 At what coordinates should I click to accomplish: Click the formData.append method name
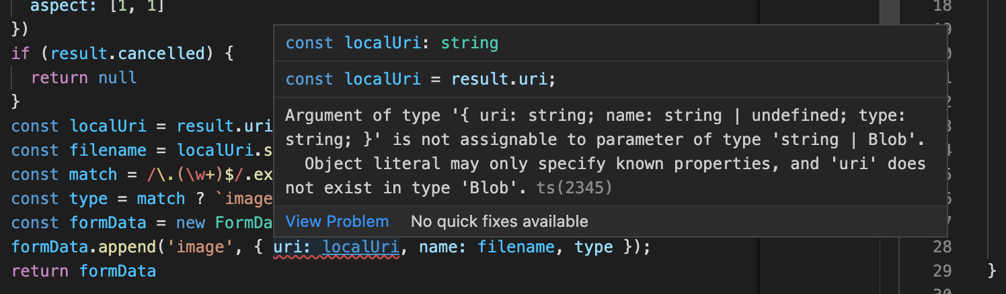coord(127,247)
